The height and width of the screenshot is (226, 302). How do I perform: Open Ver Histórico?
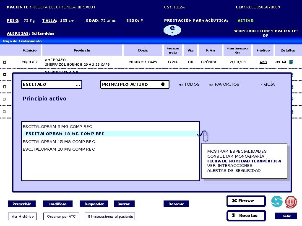[x=22, y=216]
